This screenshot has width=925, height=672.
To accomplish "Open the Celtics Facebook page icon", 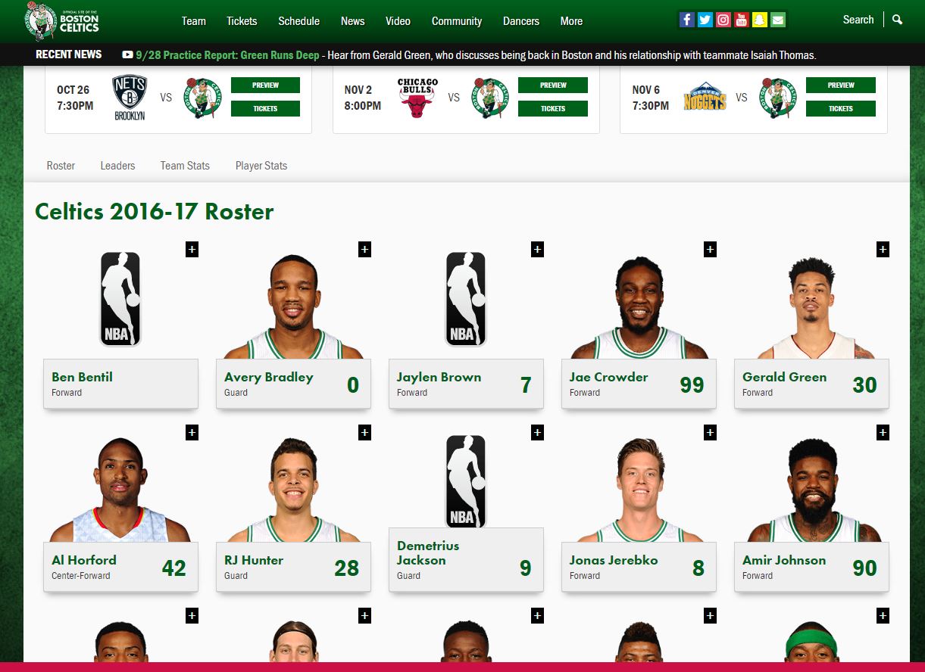I will 687,20.
